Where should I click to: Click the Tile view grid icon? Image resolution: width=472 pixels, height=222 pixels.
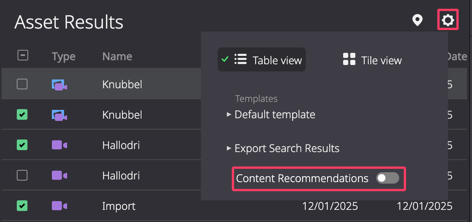pos(349,59)
